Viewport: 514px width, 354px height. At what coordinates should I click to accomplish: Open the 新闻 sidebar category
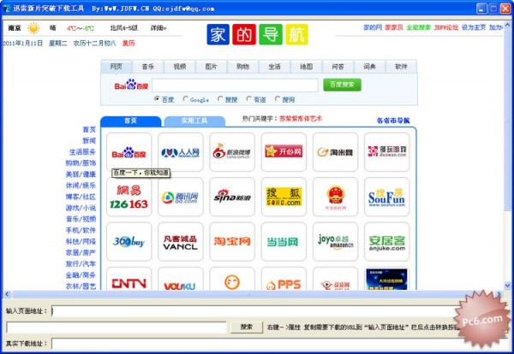tap(89, 141)
